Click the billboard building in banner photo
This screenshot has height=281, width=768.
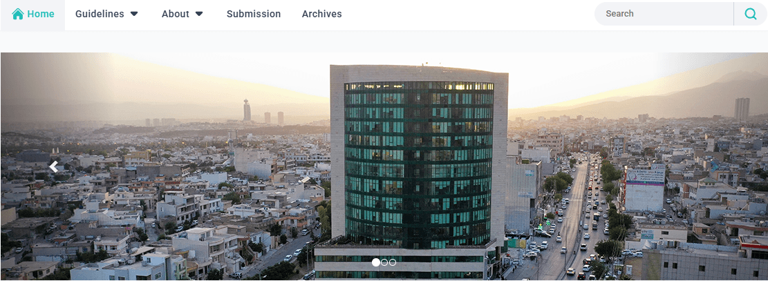[x=644, y=188]
